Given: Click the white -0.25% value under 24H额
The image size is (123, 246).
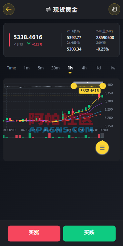Looking at the screenshot, I should click(102, 49).
